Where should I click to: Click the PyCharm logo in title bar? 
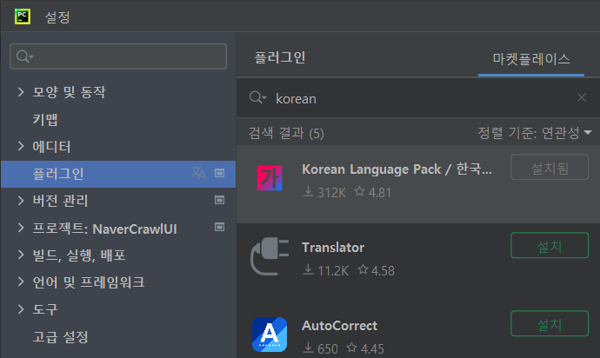[23, 17]
